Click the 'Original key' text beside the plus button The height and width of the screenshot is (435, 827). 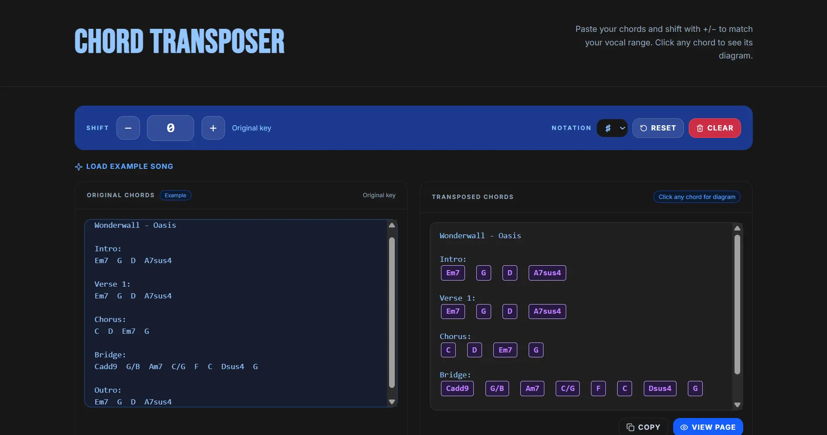tap(252, 128)
